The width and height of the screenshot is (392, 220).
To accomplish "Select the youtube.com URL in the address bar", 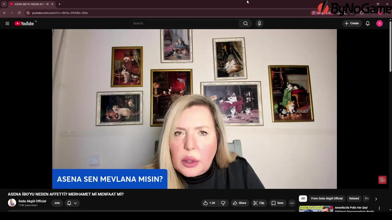I will 60,13.
